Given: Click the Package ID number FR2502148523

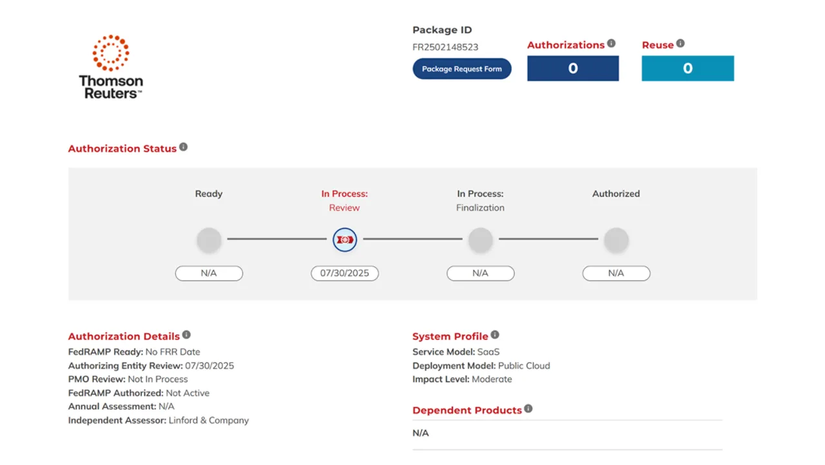Looking at the screenshot, I should pos(445,47).
